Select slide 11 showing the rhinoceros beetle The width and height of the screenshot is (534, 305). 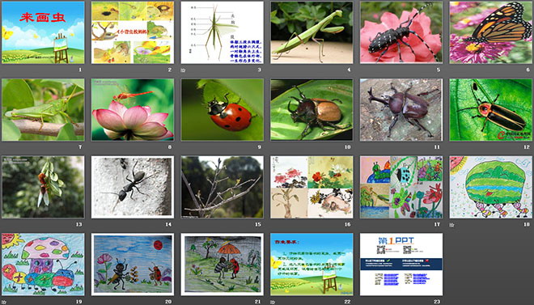(401, 109)
